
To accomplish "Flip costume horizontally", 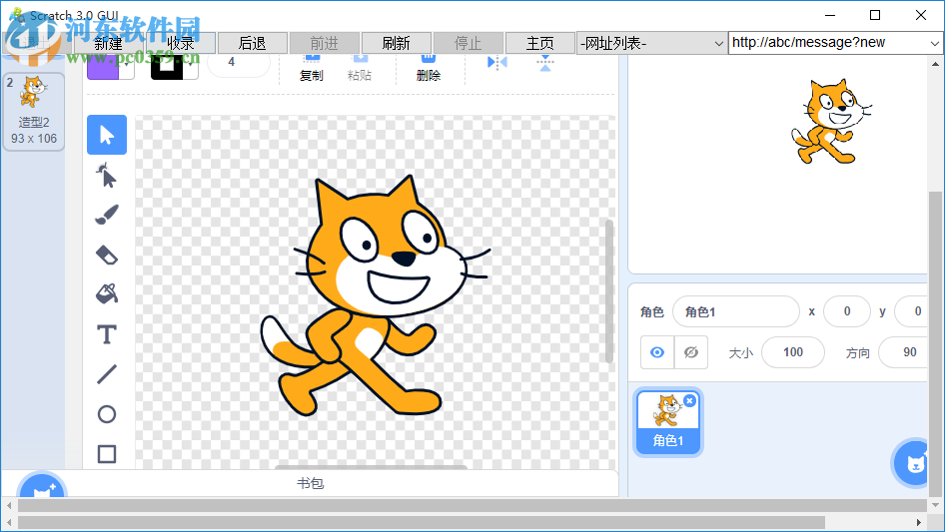I will (x=497, y=63).
